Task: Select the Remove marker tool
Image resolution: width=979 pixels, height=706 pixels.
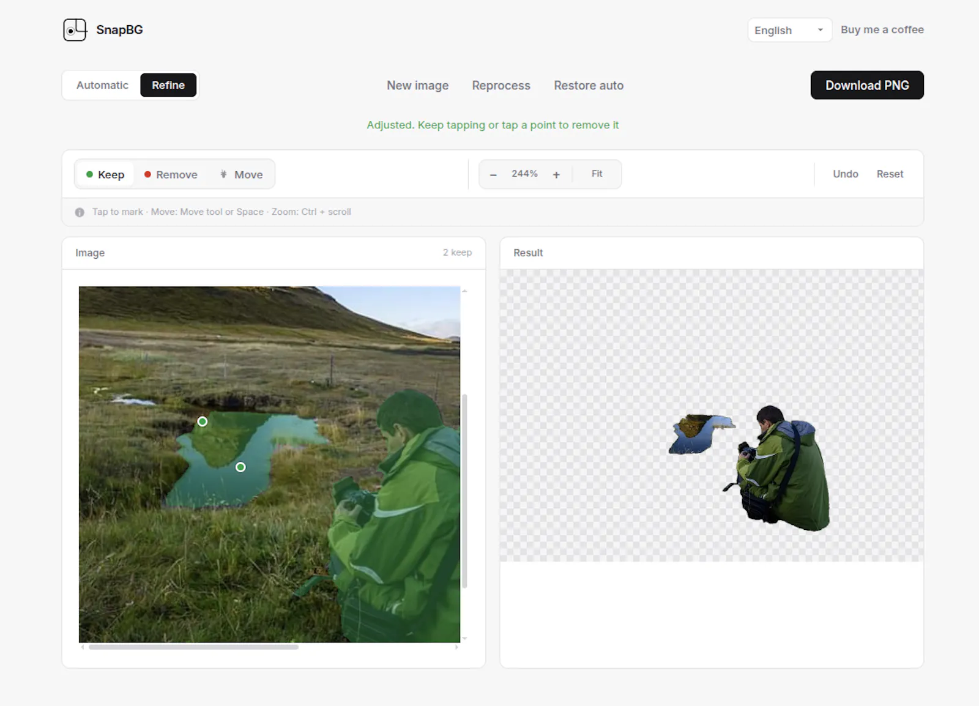Action: pyautogui.click(x=171, y=174)
